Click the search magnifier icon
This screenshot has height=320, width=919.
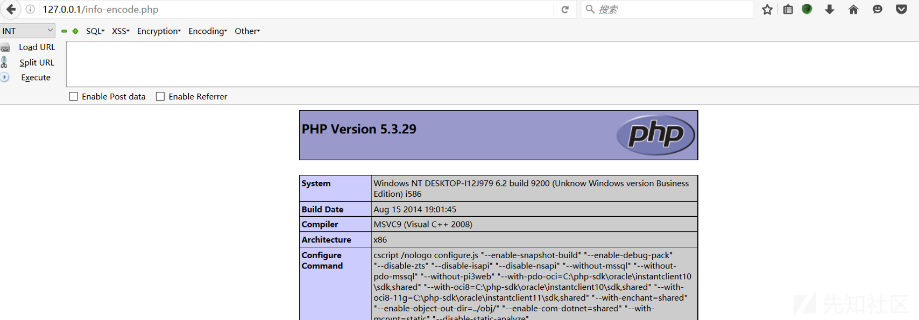click(x=590, y=9)
